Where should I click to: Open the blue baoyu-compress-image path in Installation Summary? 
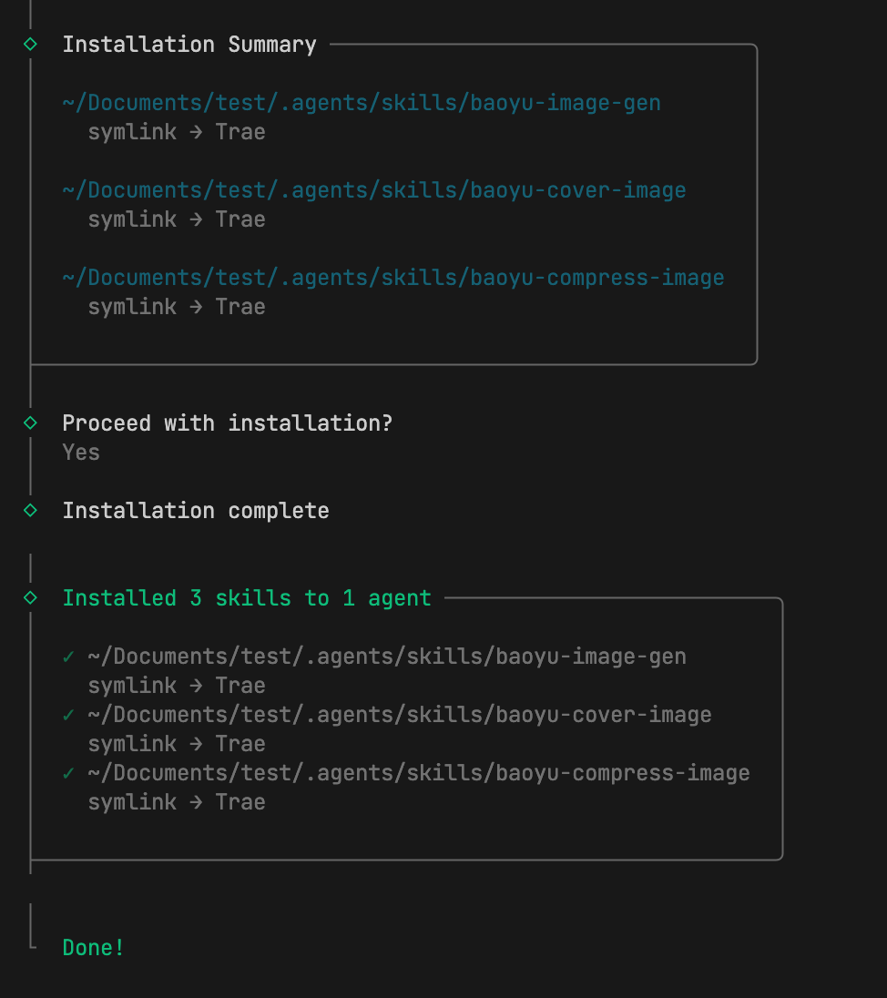coord(393,278)
